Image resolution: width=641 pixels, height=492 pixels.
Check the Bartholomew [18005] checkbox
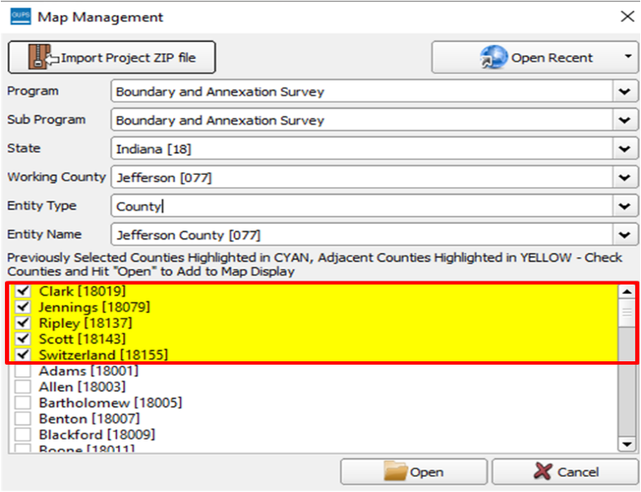pos(23,402)
